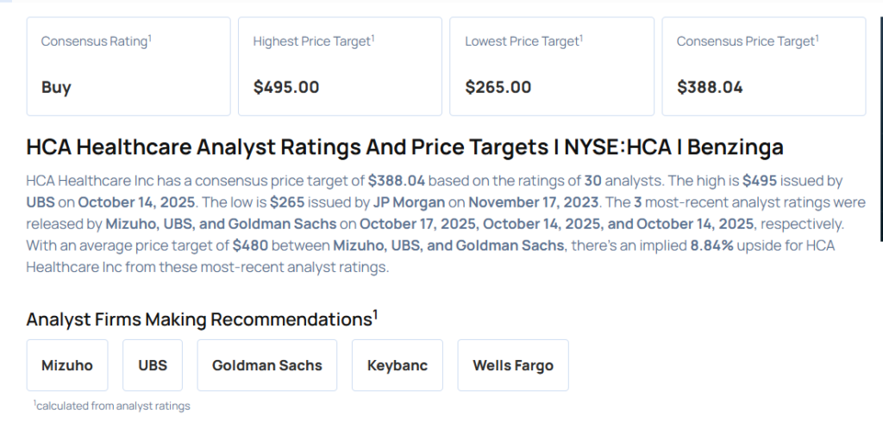
Task: Select the Highest Price Target card label
Action: (x=314, y=41)
